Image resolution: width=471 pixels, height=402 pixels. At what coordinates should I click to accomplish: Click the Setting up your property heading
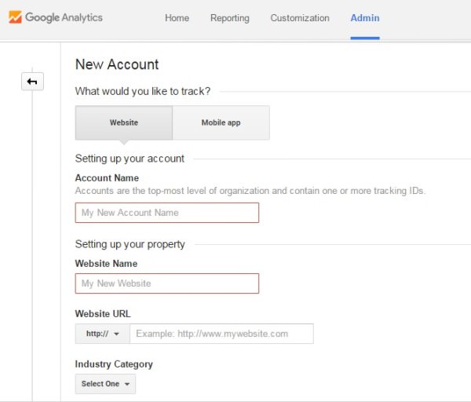tap(130, 244)
